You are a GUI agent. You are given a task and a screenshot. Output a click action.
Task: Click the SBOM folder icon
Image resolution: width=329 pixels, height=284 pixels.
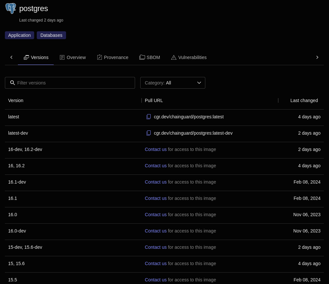(142, 57)
